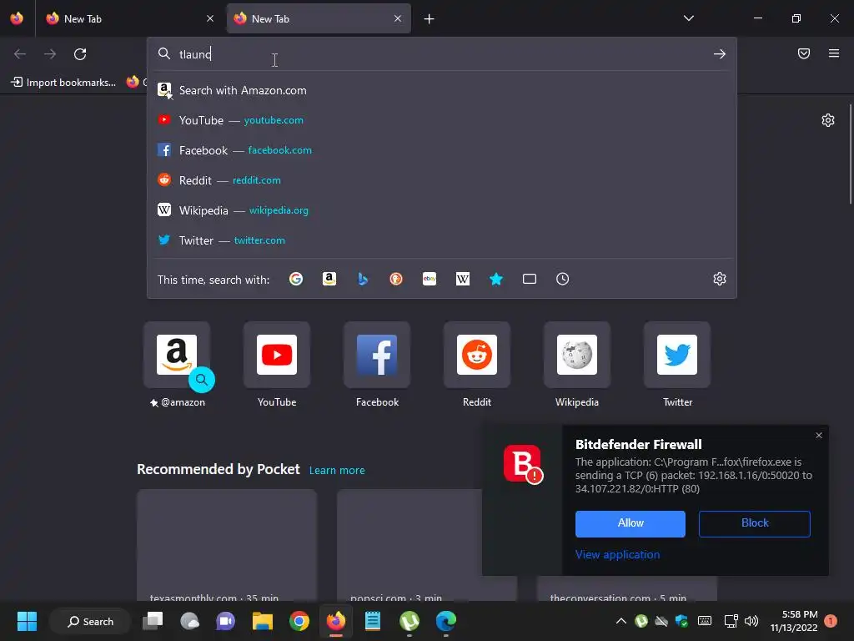This screenshot has width=854, height=641.
Task: Select Reddit reddit.com suggestion
Action: [442, 180]
